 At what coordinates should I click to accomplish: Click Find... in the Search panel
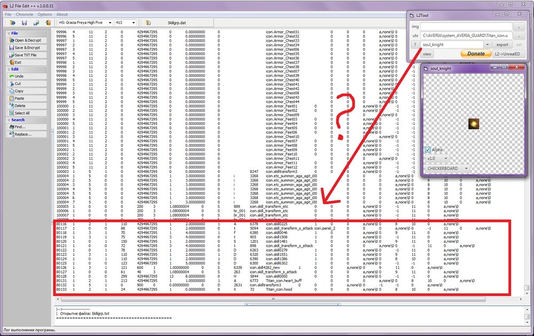[x=20, y=127]
